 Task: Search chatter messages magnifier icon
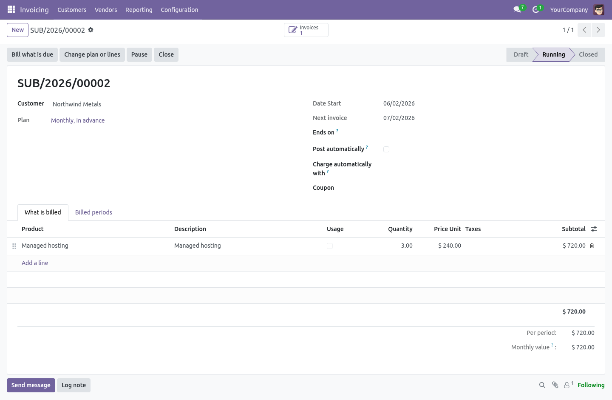pos(542,385)
